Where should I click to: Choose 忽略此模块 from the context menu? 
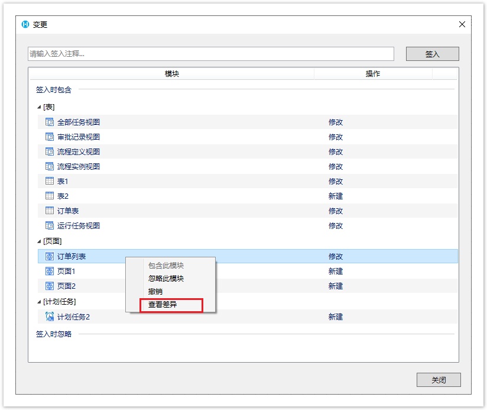click(x=165, y=279)
